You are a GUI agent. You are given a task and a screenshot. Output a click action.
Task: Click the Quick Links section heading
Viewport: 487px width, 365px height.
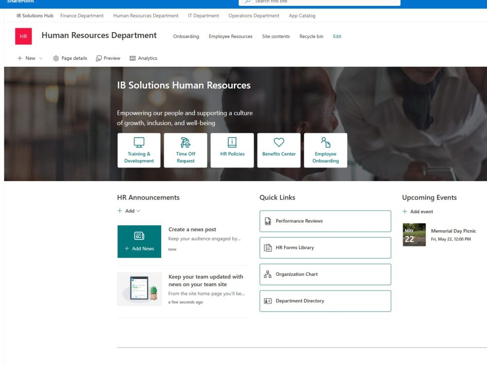click(278, 198)
